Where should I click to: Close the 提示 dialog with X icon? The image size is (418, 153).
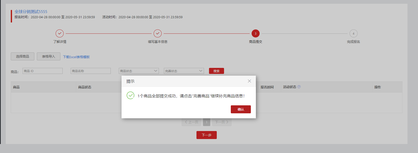point(249,81)
